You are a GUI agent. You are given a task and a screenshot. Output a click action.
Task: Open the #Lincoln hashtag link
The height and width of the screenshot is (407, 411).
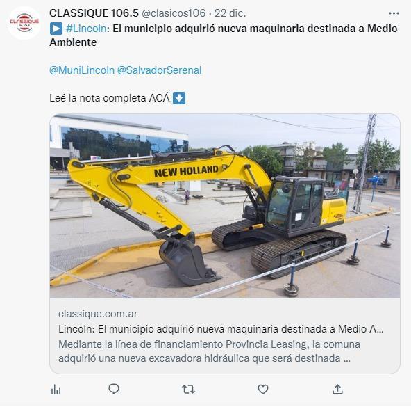87,29
